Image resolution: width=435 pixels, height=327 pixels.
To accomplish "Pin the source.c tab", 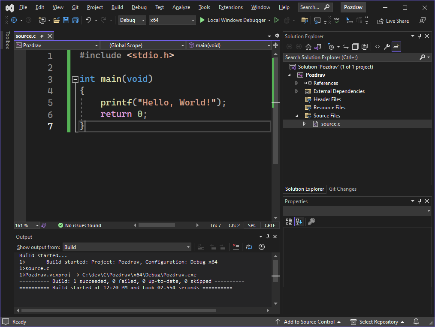I will click(x=42, y=36).
